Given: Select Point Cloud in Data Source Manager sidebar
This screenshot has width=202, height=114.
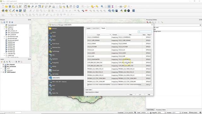Looking at the screenshot, I should pyautogui.click(x=66, y=44).
